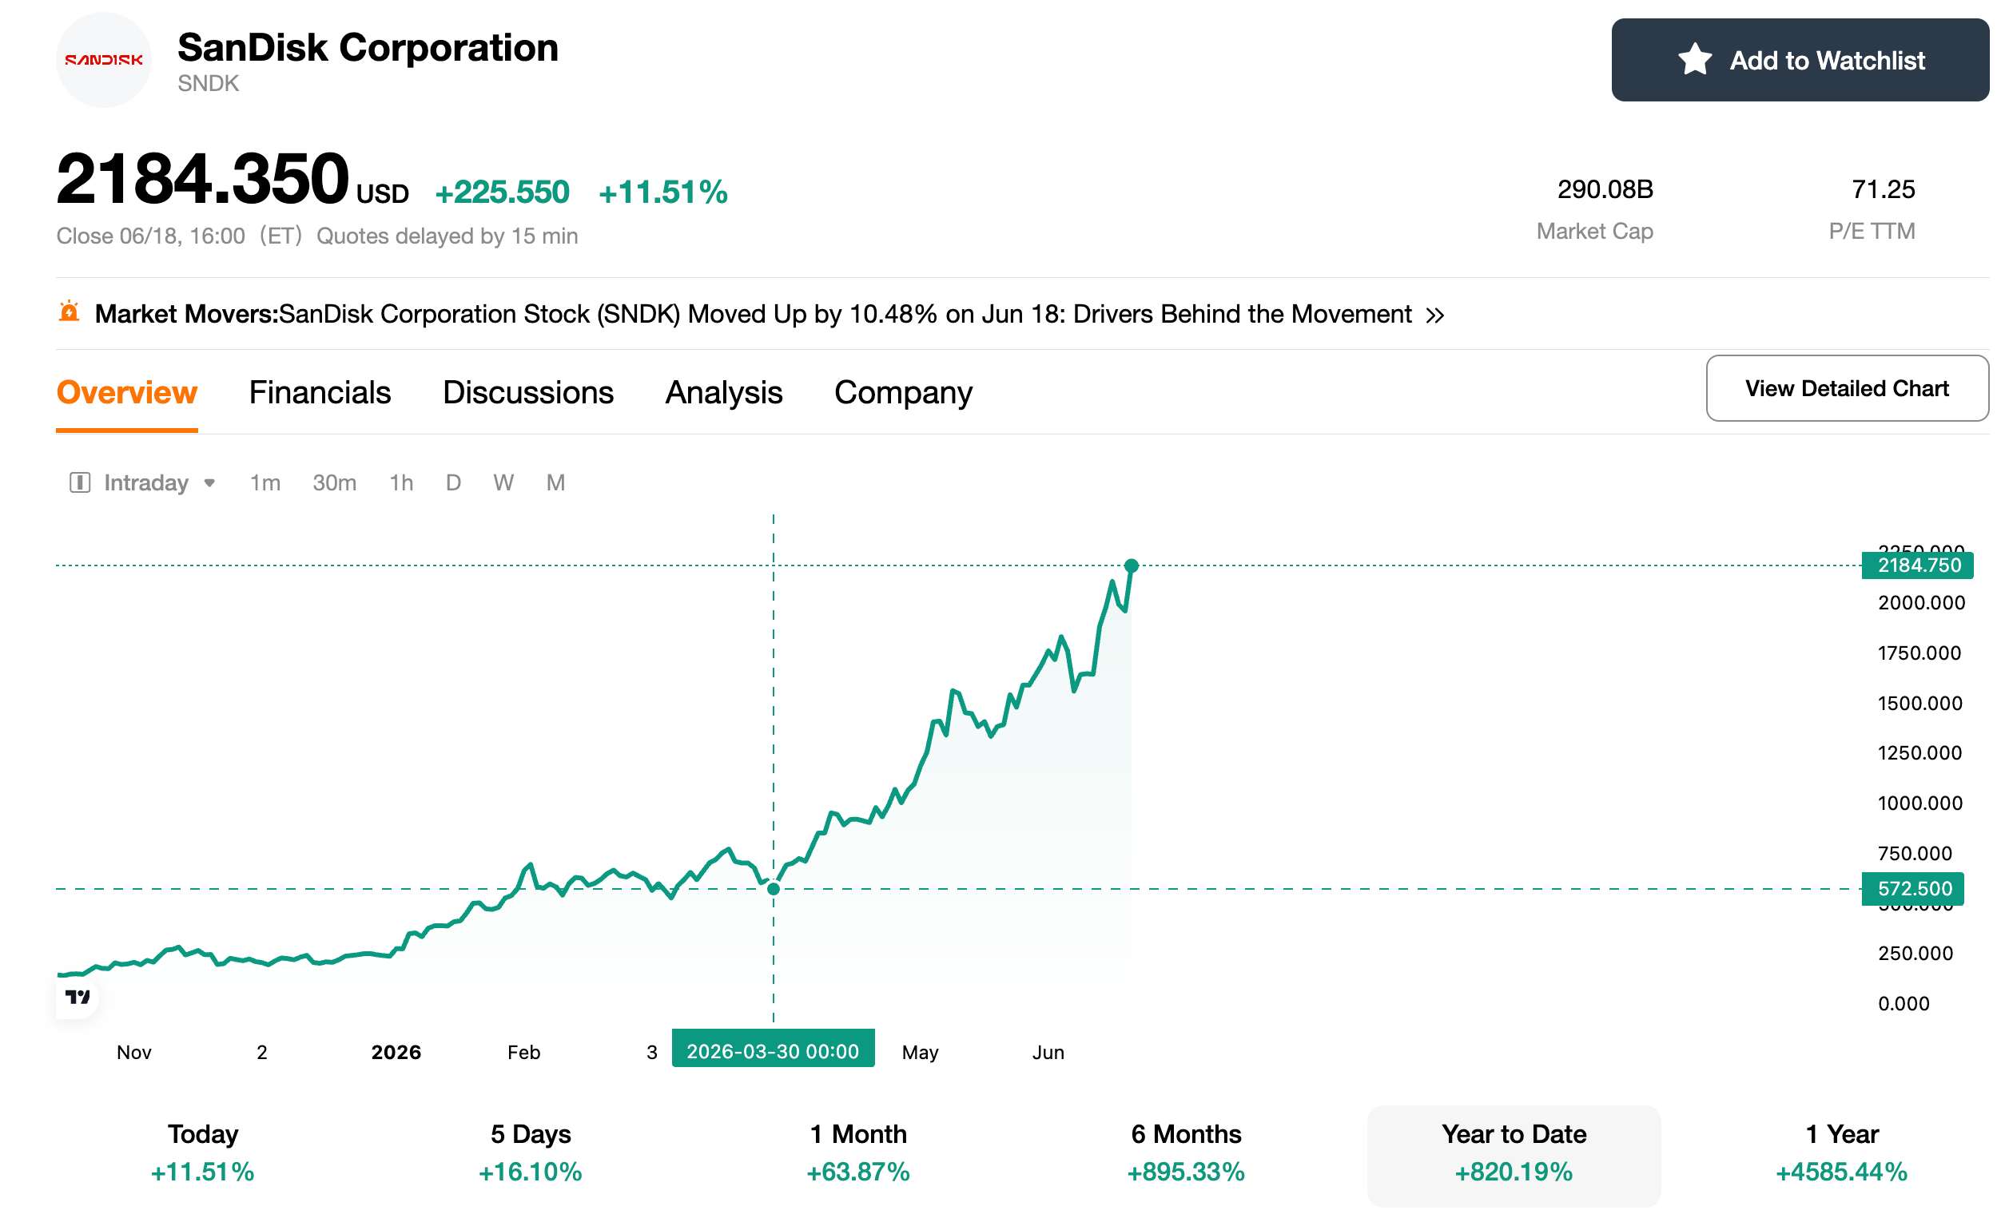Click the Jun label on the time axis

point(1048,1052)
